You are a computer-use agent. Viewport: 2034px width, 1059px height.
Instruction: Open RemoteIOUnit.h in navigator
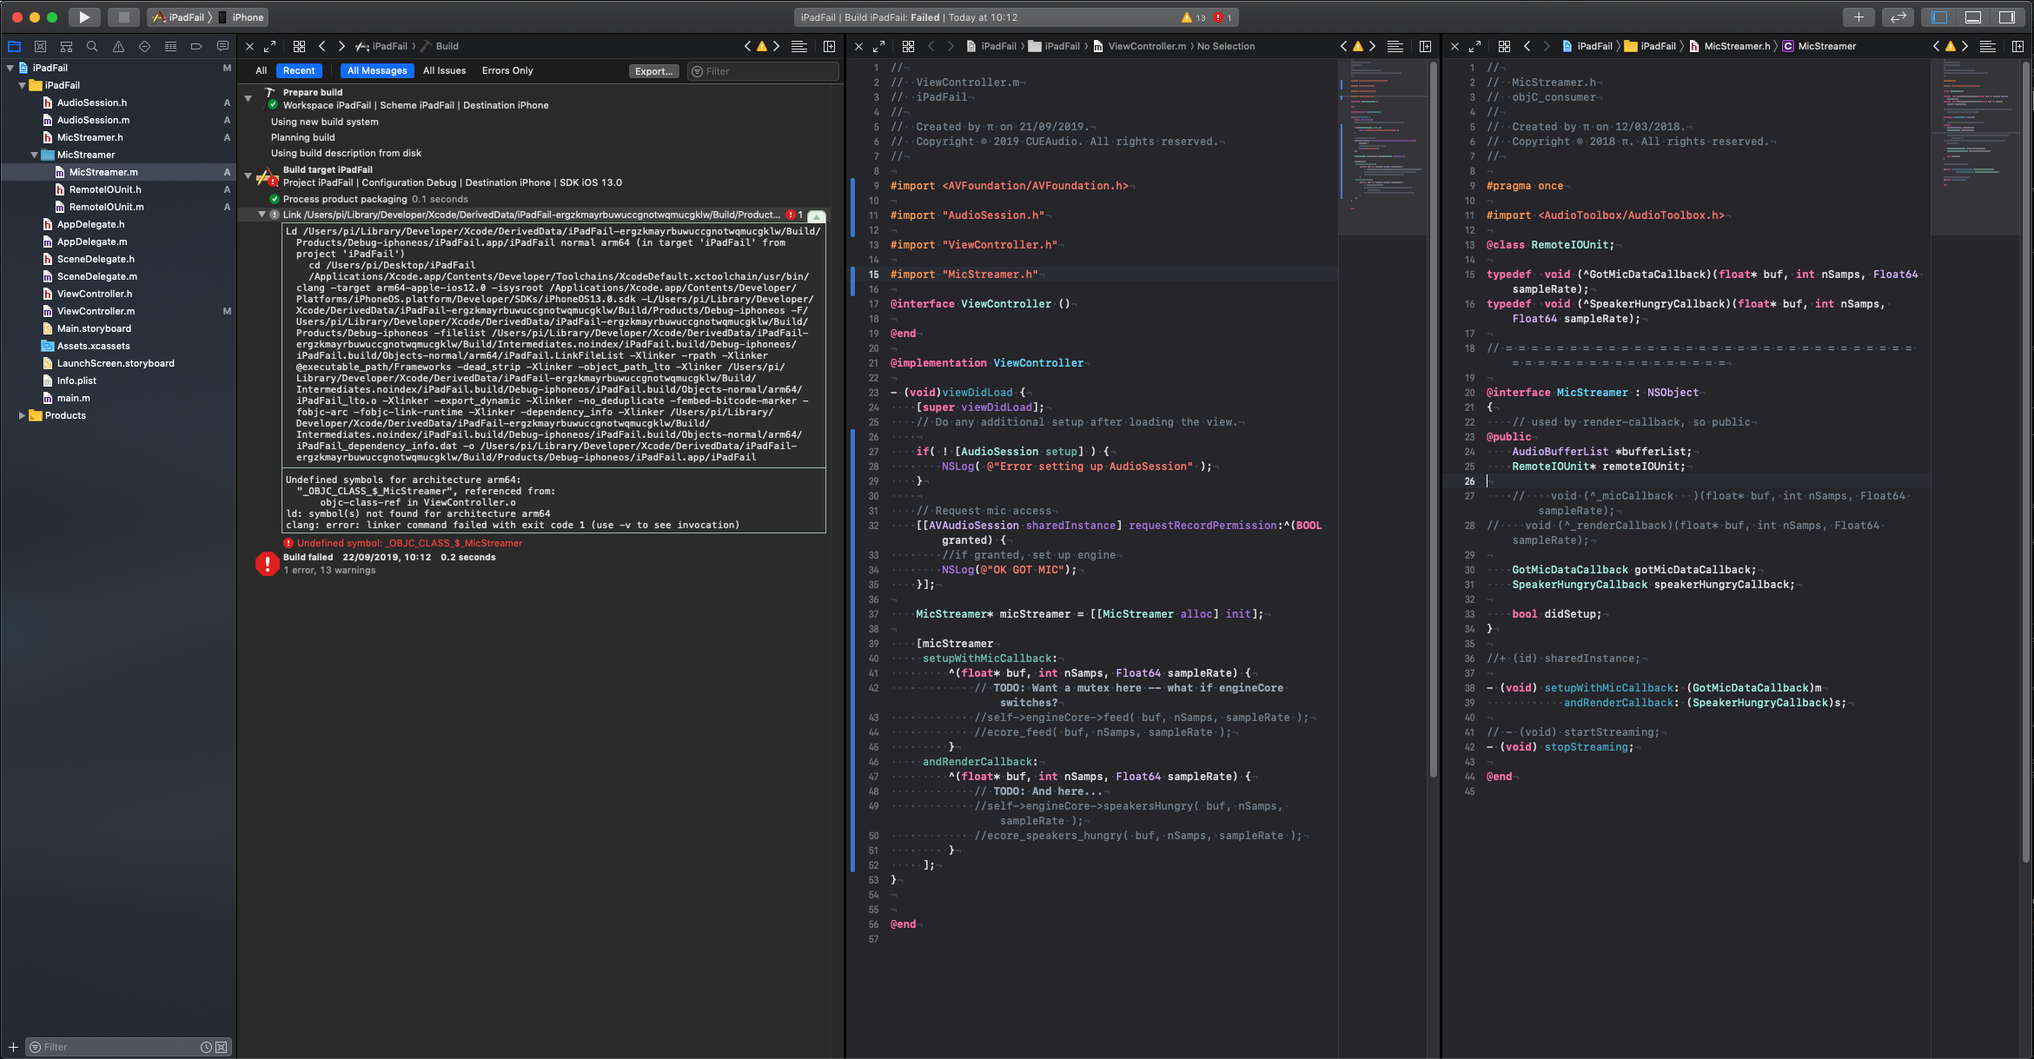(x=104, y=189)
